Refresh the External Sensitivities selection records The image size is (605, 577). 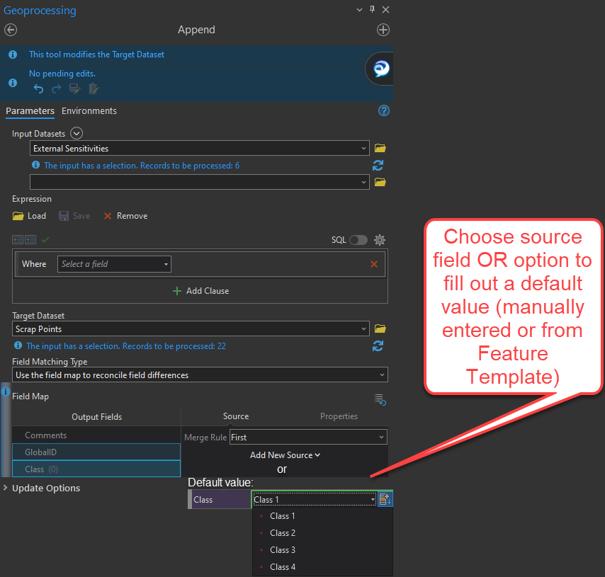[378, 165]
